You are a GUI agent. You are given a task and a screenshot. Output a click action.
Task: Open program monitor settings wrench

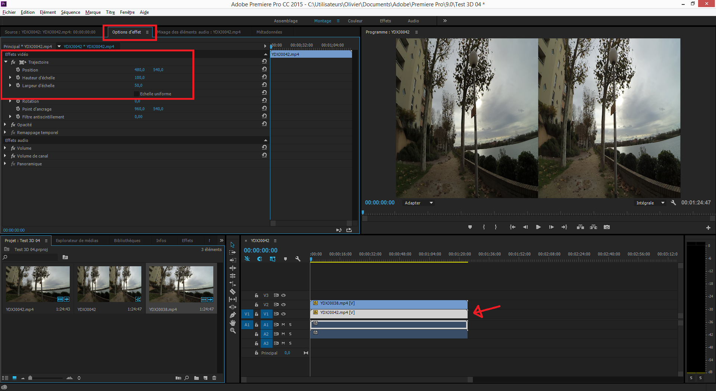pyautogui.click(x=673, y=203)
